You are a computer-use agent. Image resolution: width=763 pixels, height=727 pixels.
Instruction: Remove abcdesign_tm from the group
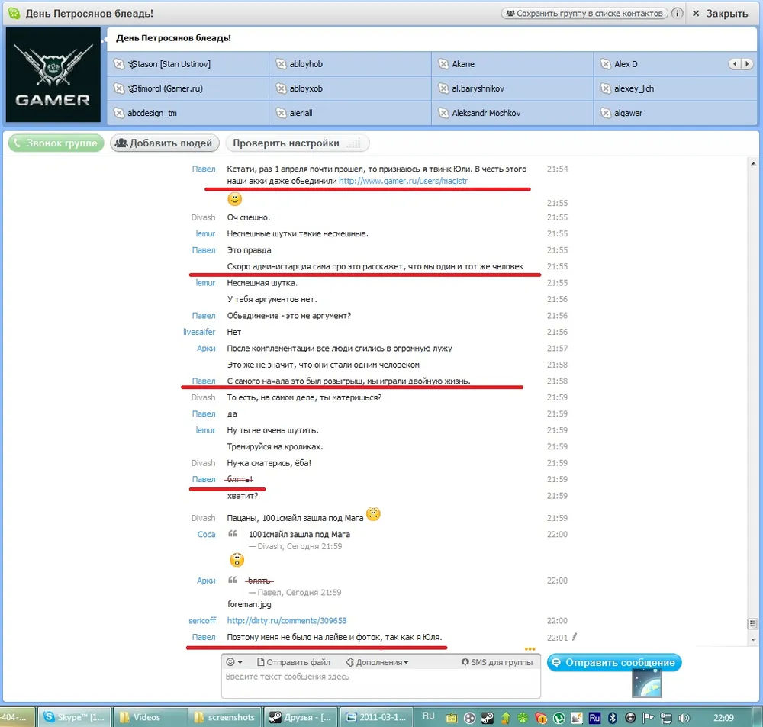pos(119,113)
